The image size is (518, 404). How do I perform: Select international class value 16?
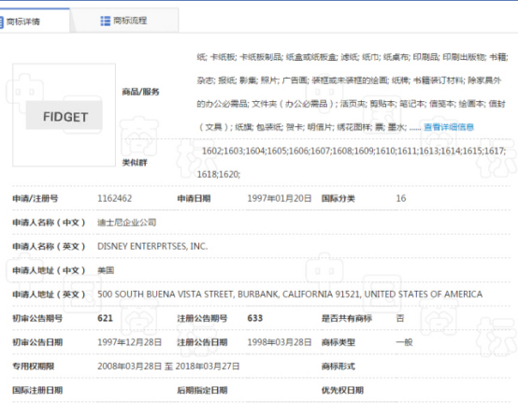point(401,198)
